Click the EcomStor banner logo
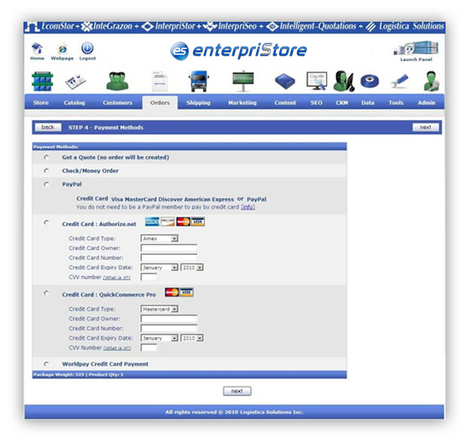The height and width of the screenshot is (442, 469). 50,27
